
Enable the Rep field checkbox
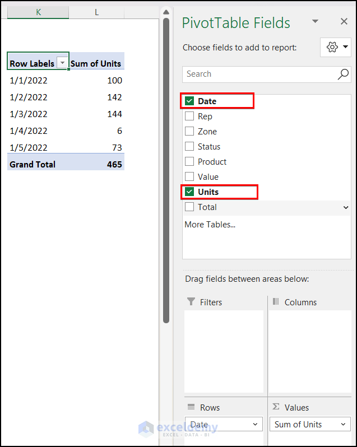click(189, 117)
